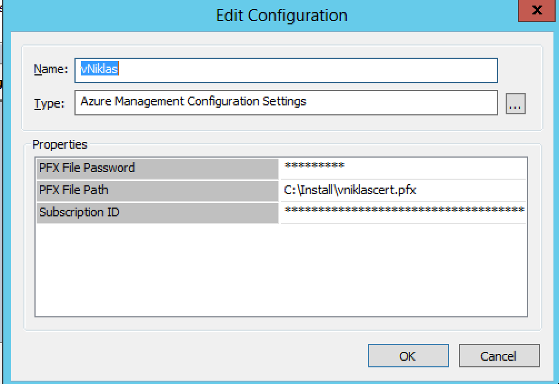The height and width of the screenshot is (384, 559).
Task: Open the Type browse ellipsis button
Action: tap(515, 104)
